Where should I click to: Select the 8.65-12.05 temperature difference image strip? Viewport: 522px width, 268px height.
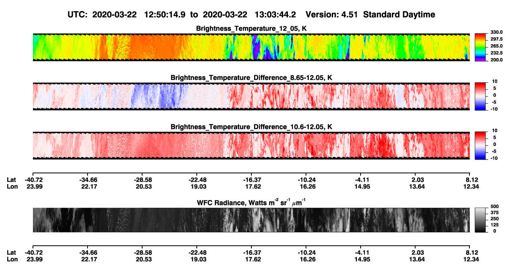pyautogui.click(x=251, y=96)
